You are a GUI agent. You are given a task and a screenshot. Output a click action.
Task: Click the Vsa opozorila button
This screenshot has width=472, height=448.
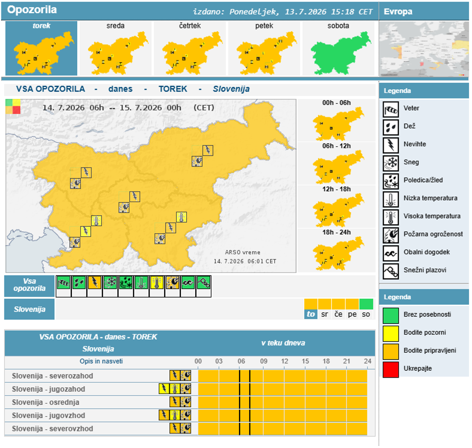pyautogui.click(x=30, y=285)
